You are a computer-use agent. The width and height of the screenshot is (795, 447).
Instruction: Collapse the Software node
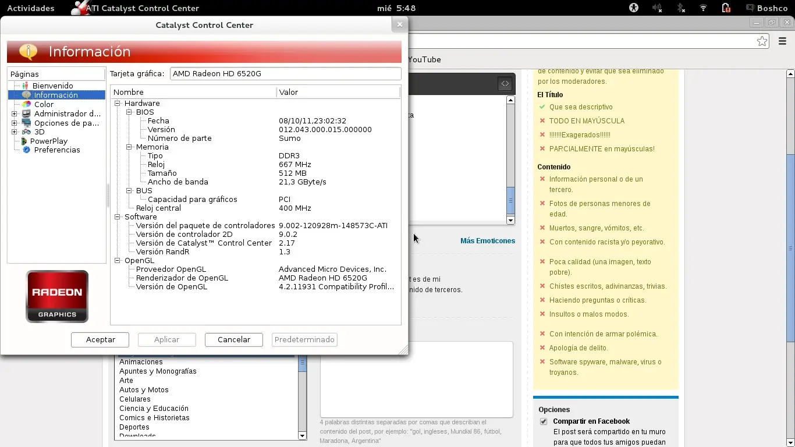click(x=118, y=217)
